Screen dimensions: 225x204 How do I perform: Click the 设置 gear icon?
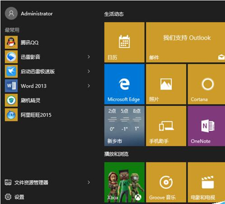8,197
